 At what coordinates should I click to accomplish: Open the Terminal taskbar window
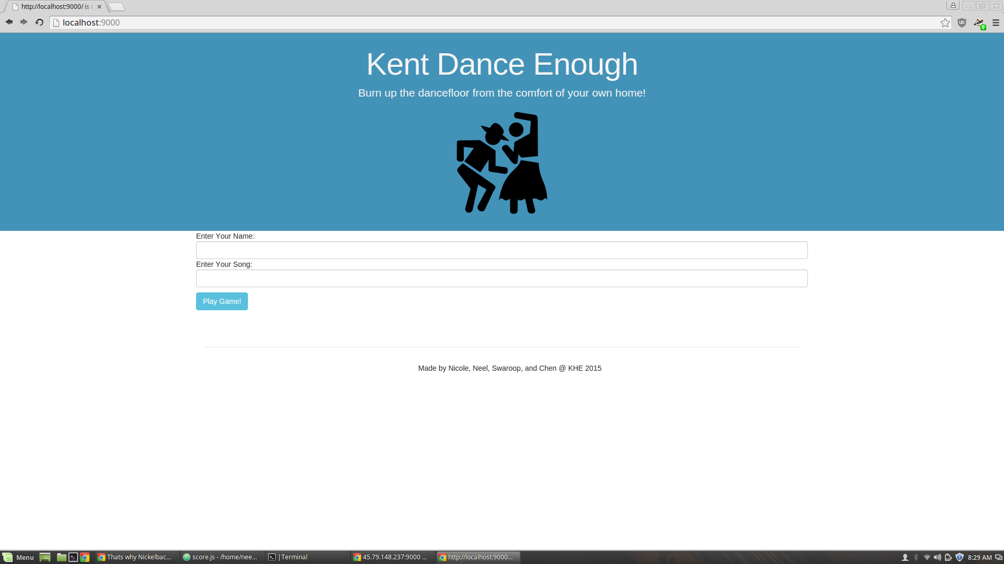tap(289, 557)
